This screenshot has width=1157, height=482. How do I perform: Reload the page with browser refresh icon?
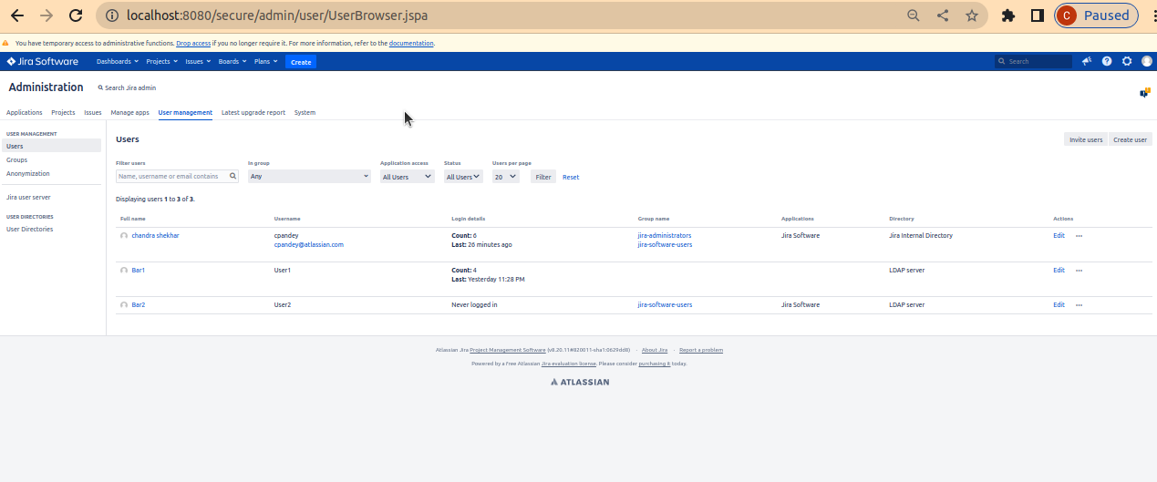coord(76,15)
